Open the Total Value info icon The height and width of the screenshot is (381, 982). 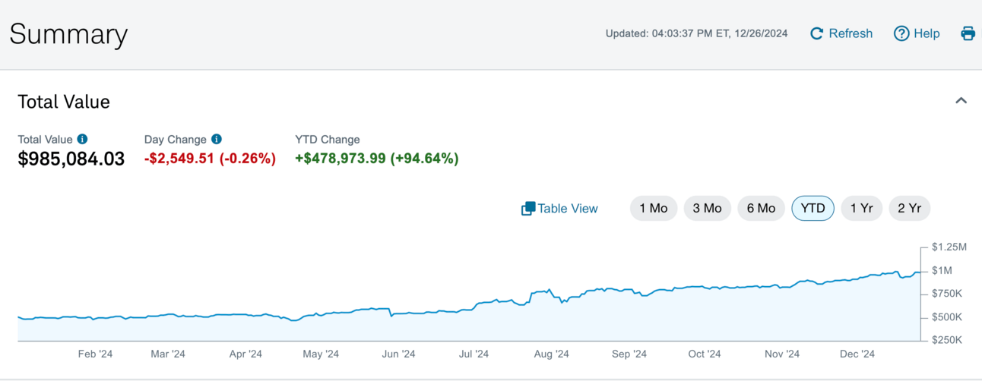(83, 139)
